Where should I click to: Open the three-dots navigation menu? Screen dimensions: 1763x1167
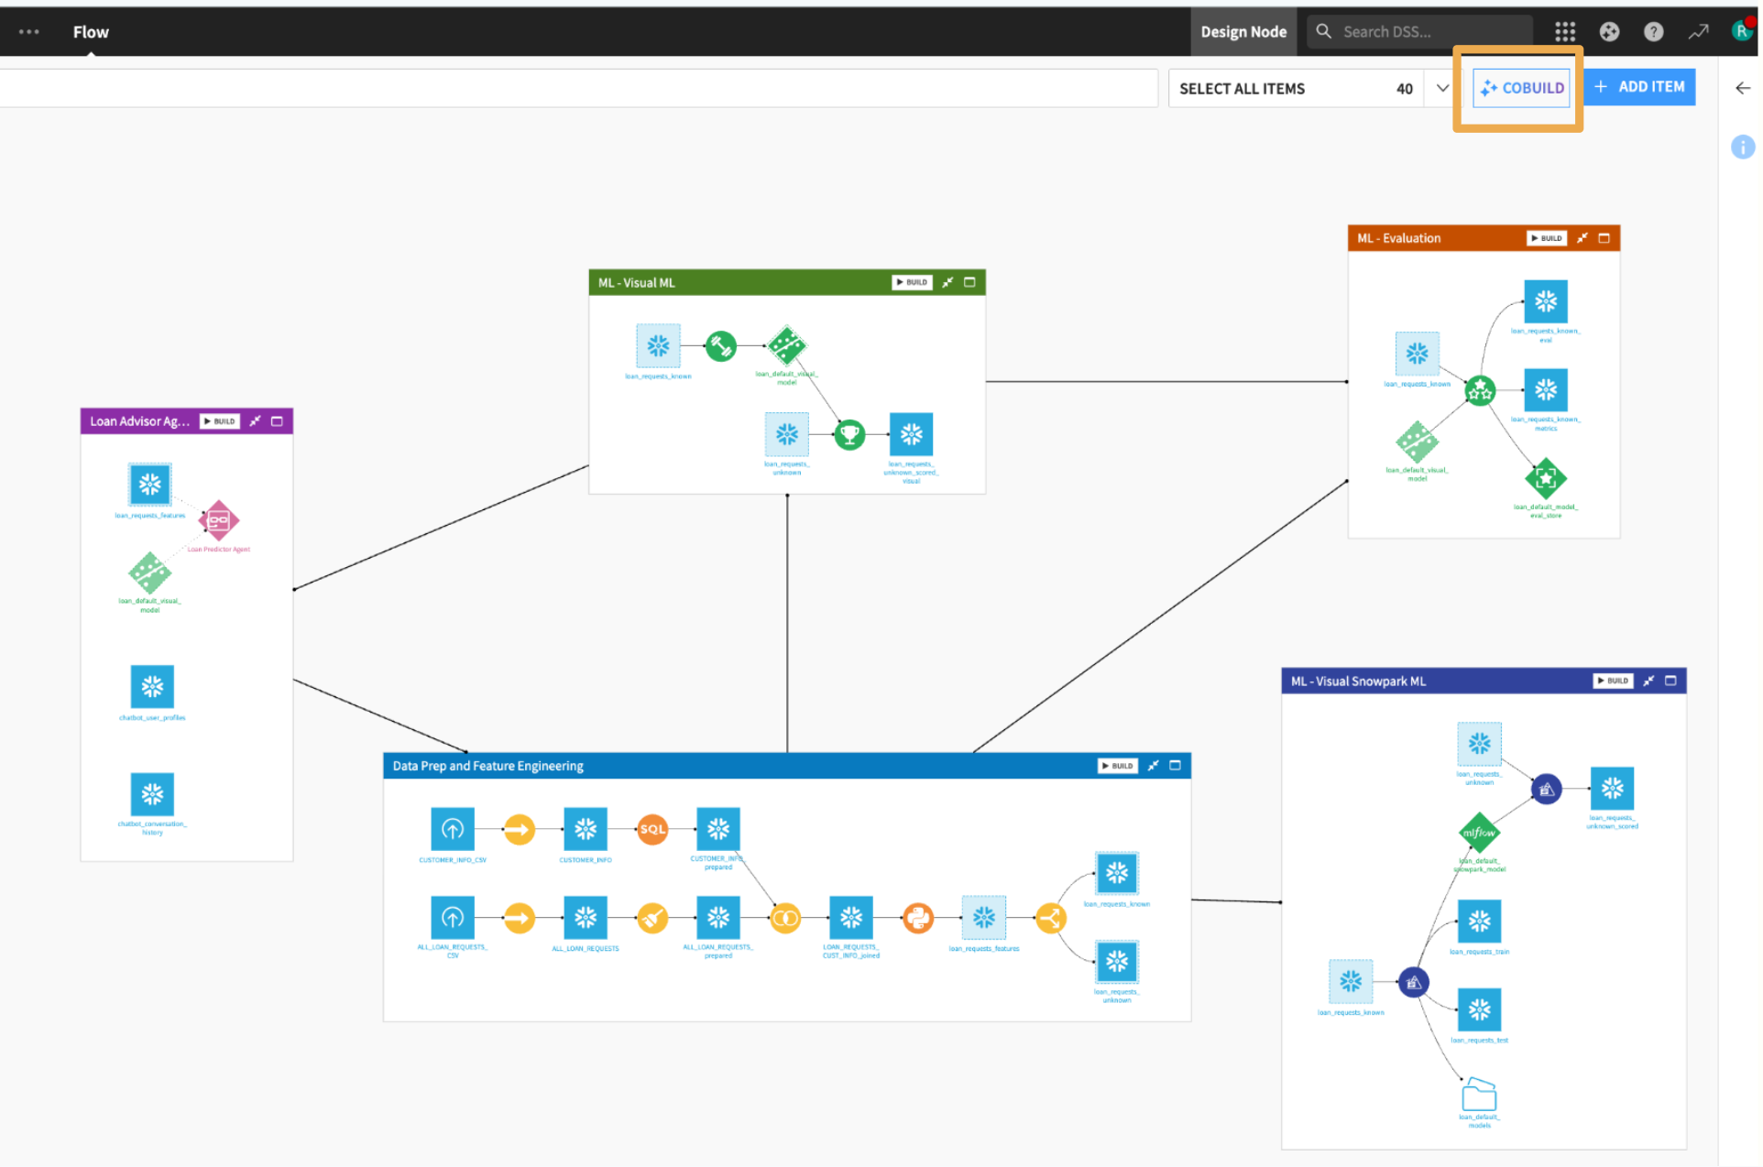tap(29, 32)
